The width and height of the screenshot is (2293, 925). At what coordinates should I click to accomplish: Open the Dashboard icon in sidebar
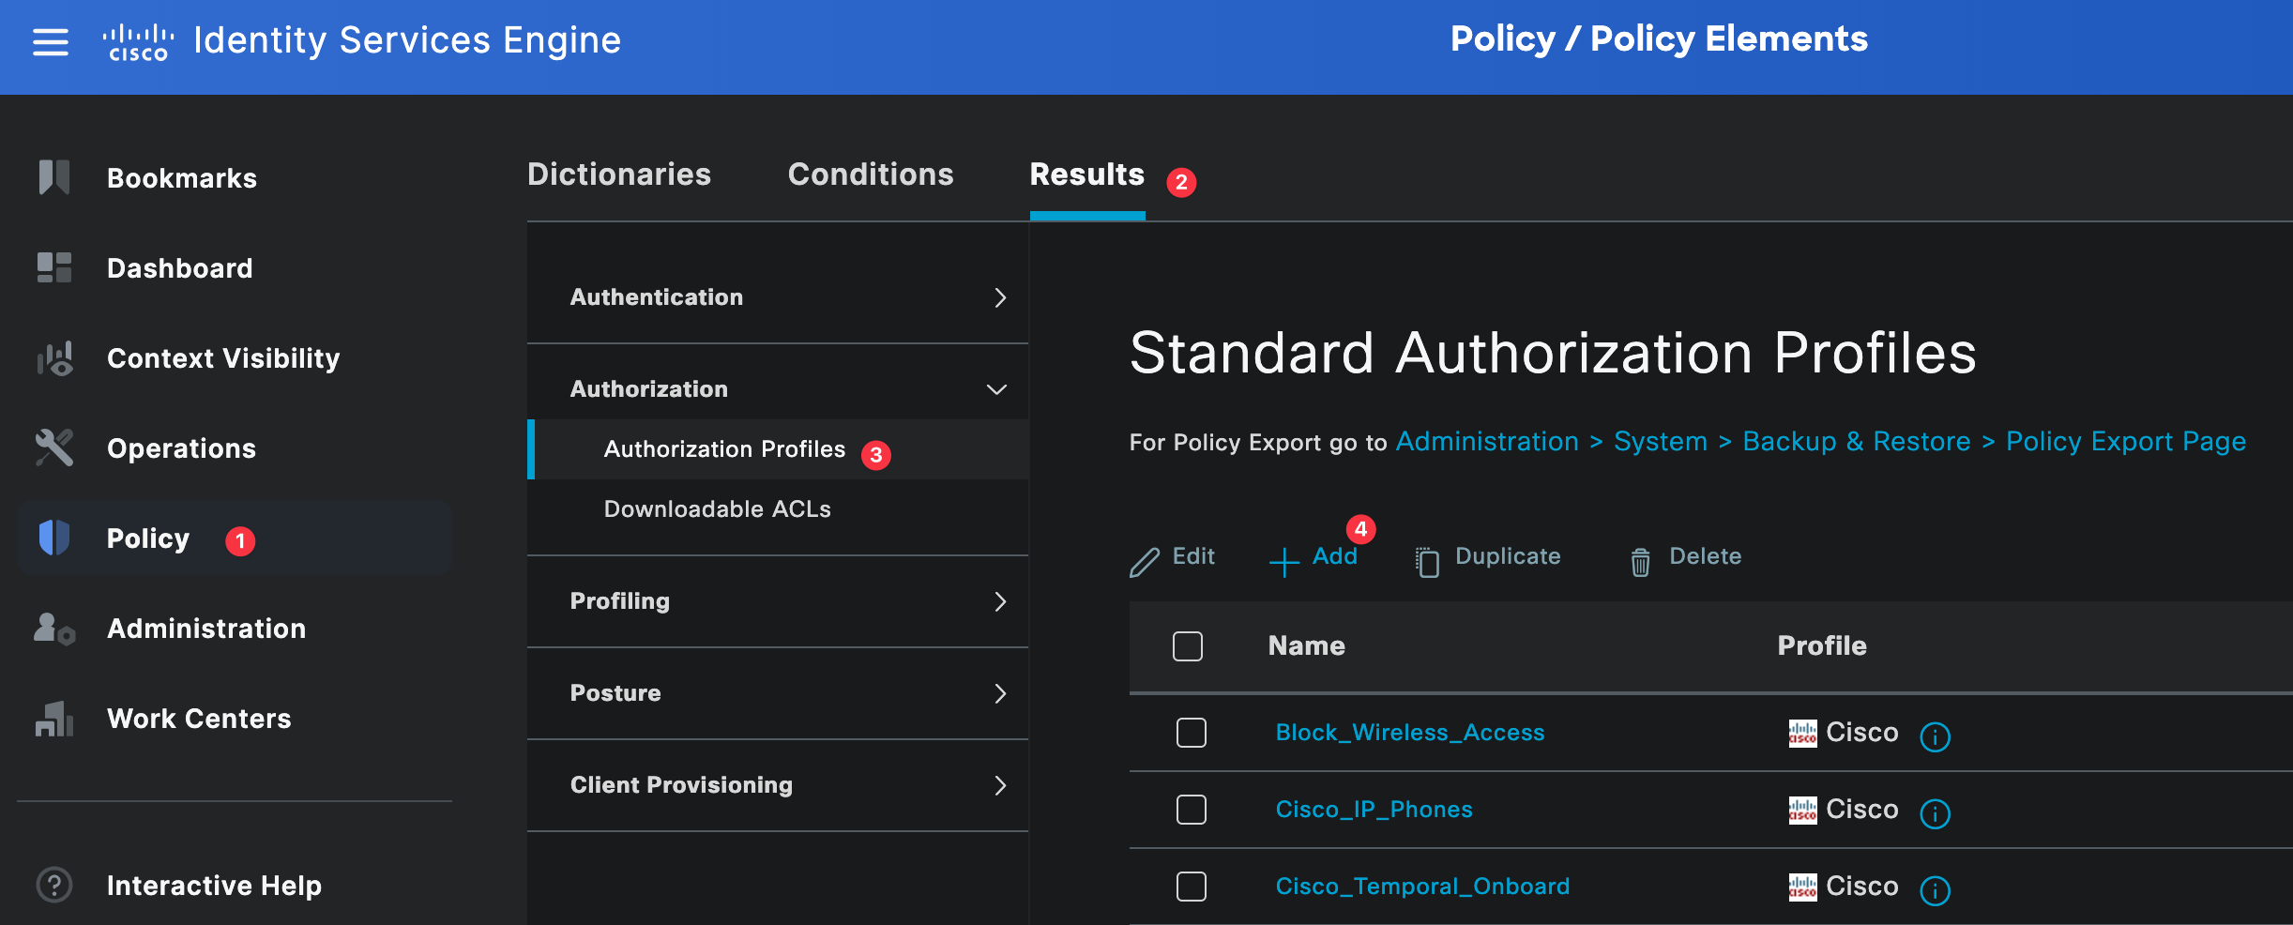[54, 267]
